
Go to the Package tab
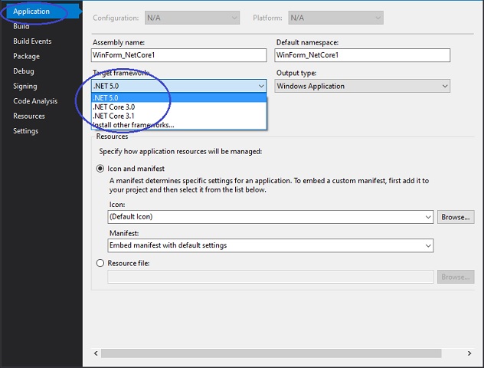pyautogui.click(x=26, y=56)
